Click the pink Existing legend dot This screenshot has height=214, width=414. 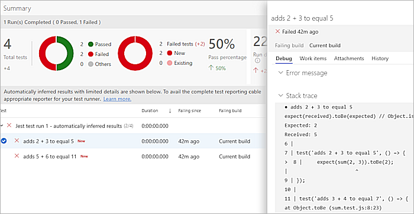tap(170, 63)
